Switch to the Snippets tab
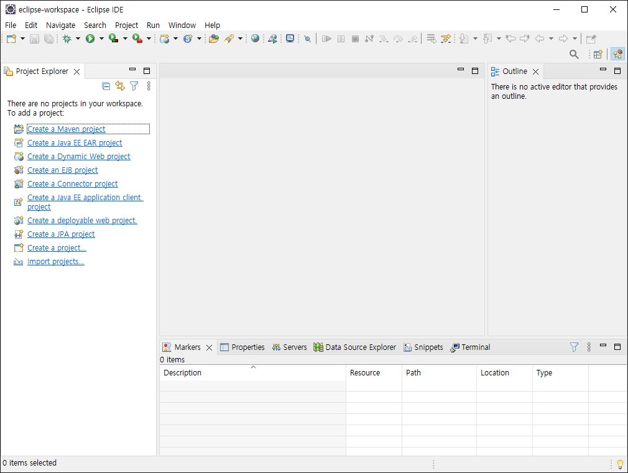Screen dimensions: 628x473 tap(423, 347)
